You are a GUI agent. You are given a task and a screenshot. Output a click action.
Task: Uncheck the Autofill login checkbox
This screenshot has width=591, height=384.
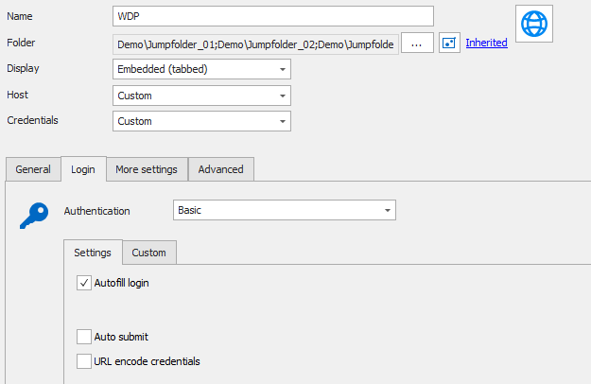point(84,283)
